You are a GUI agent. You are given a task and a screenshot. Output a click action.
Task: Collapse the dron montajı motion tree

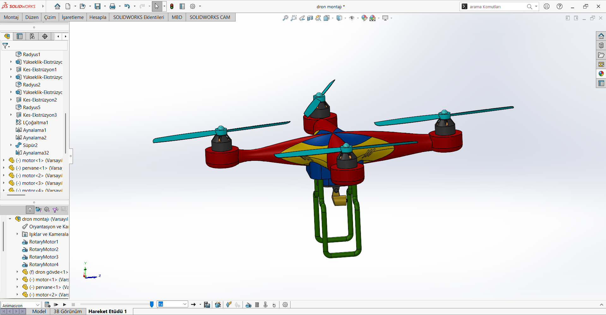pyautogui.click(x=10, y=219)
